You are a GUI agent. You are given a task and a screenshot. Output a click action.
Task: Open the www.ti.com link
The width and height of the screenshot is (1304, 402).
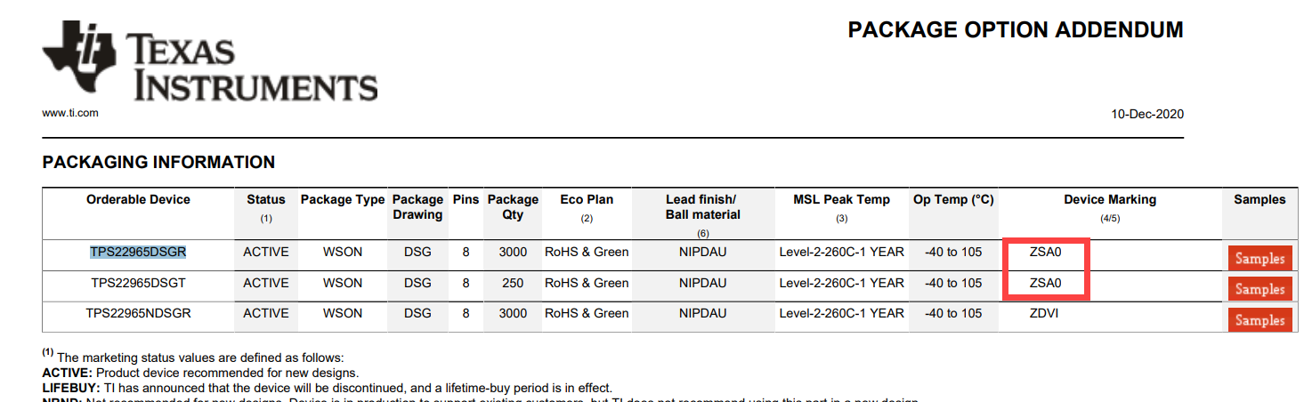pos(70,113)
